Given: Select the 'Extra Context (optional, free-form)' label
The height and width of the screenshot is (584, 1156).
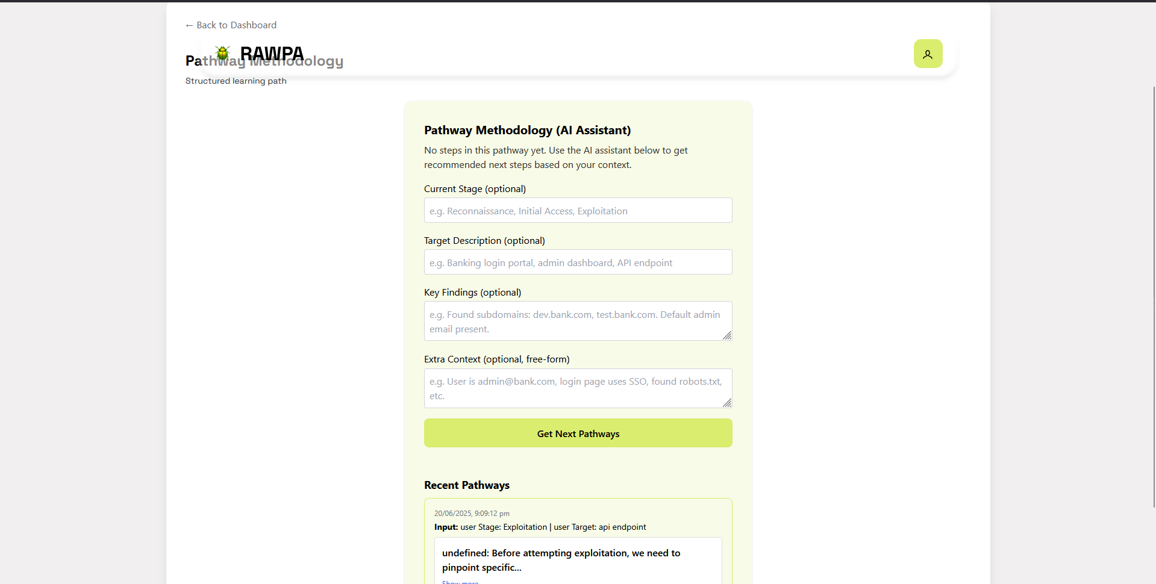Looking at the screenshot, I should click(x=496, y=359).
